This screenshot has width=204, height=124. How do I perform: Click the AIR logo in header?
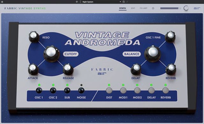click(x=197, y=8)
